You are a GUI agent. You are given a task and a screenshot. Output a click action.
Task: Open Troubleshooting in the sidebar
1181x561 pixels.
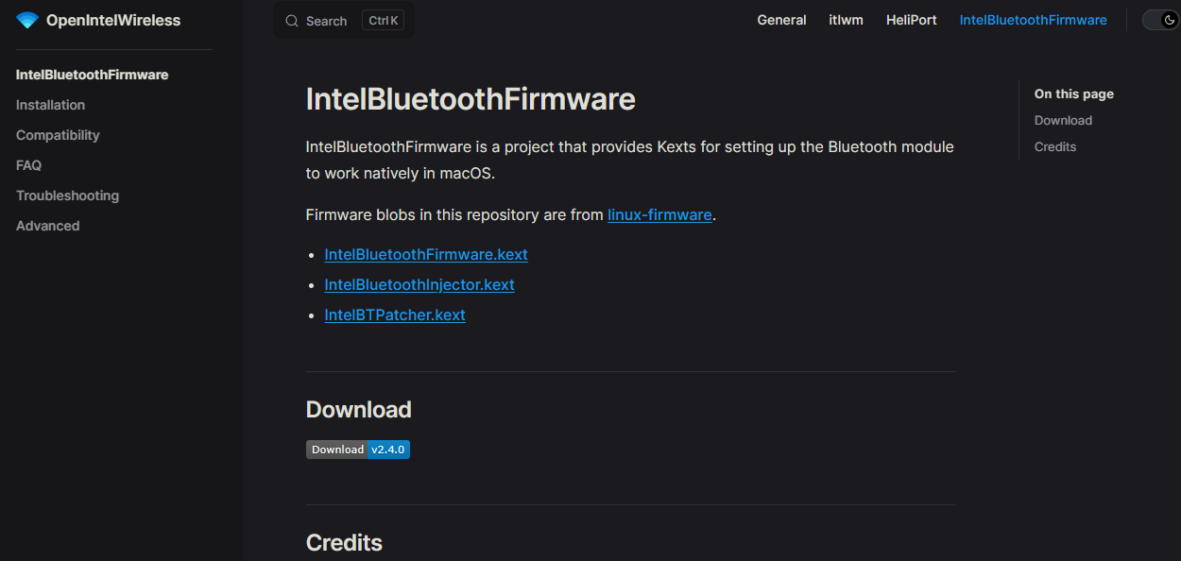click(67, 195)
